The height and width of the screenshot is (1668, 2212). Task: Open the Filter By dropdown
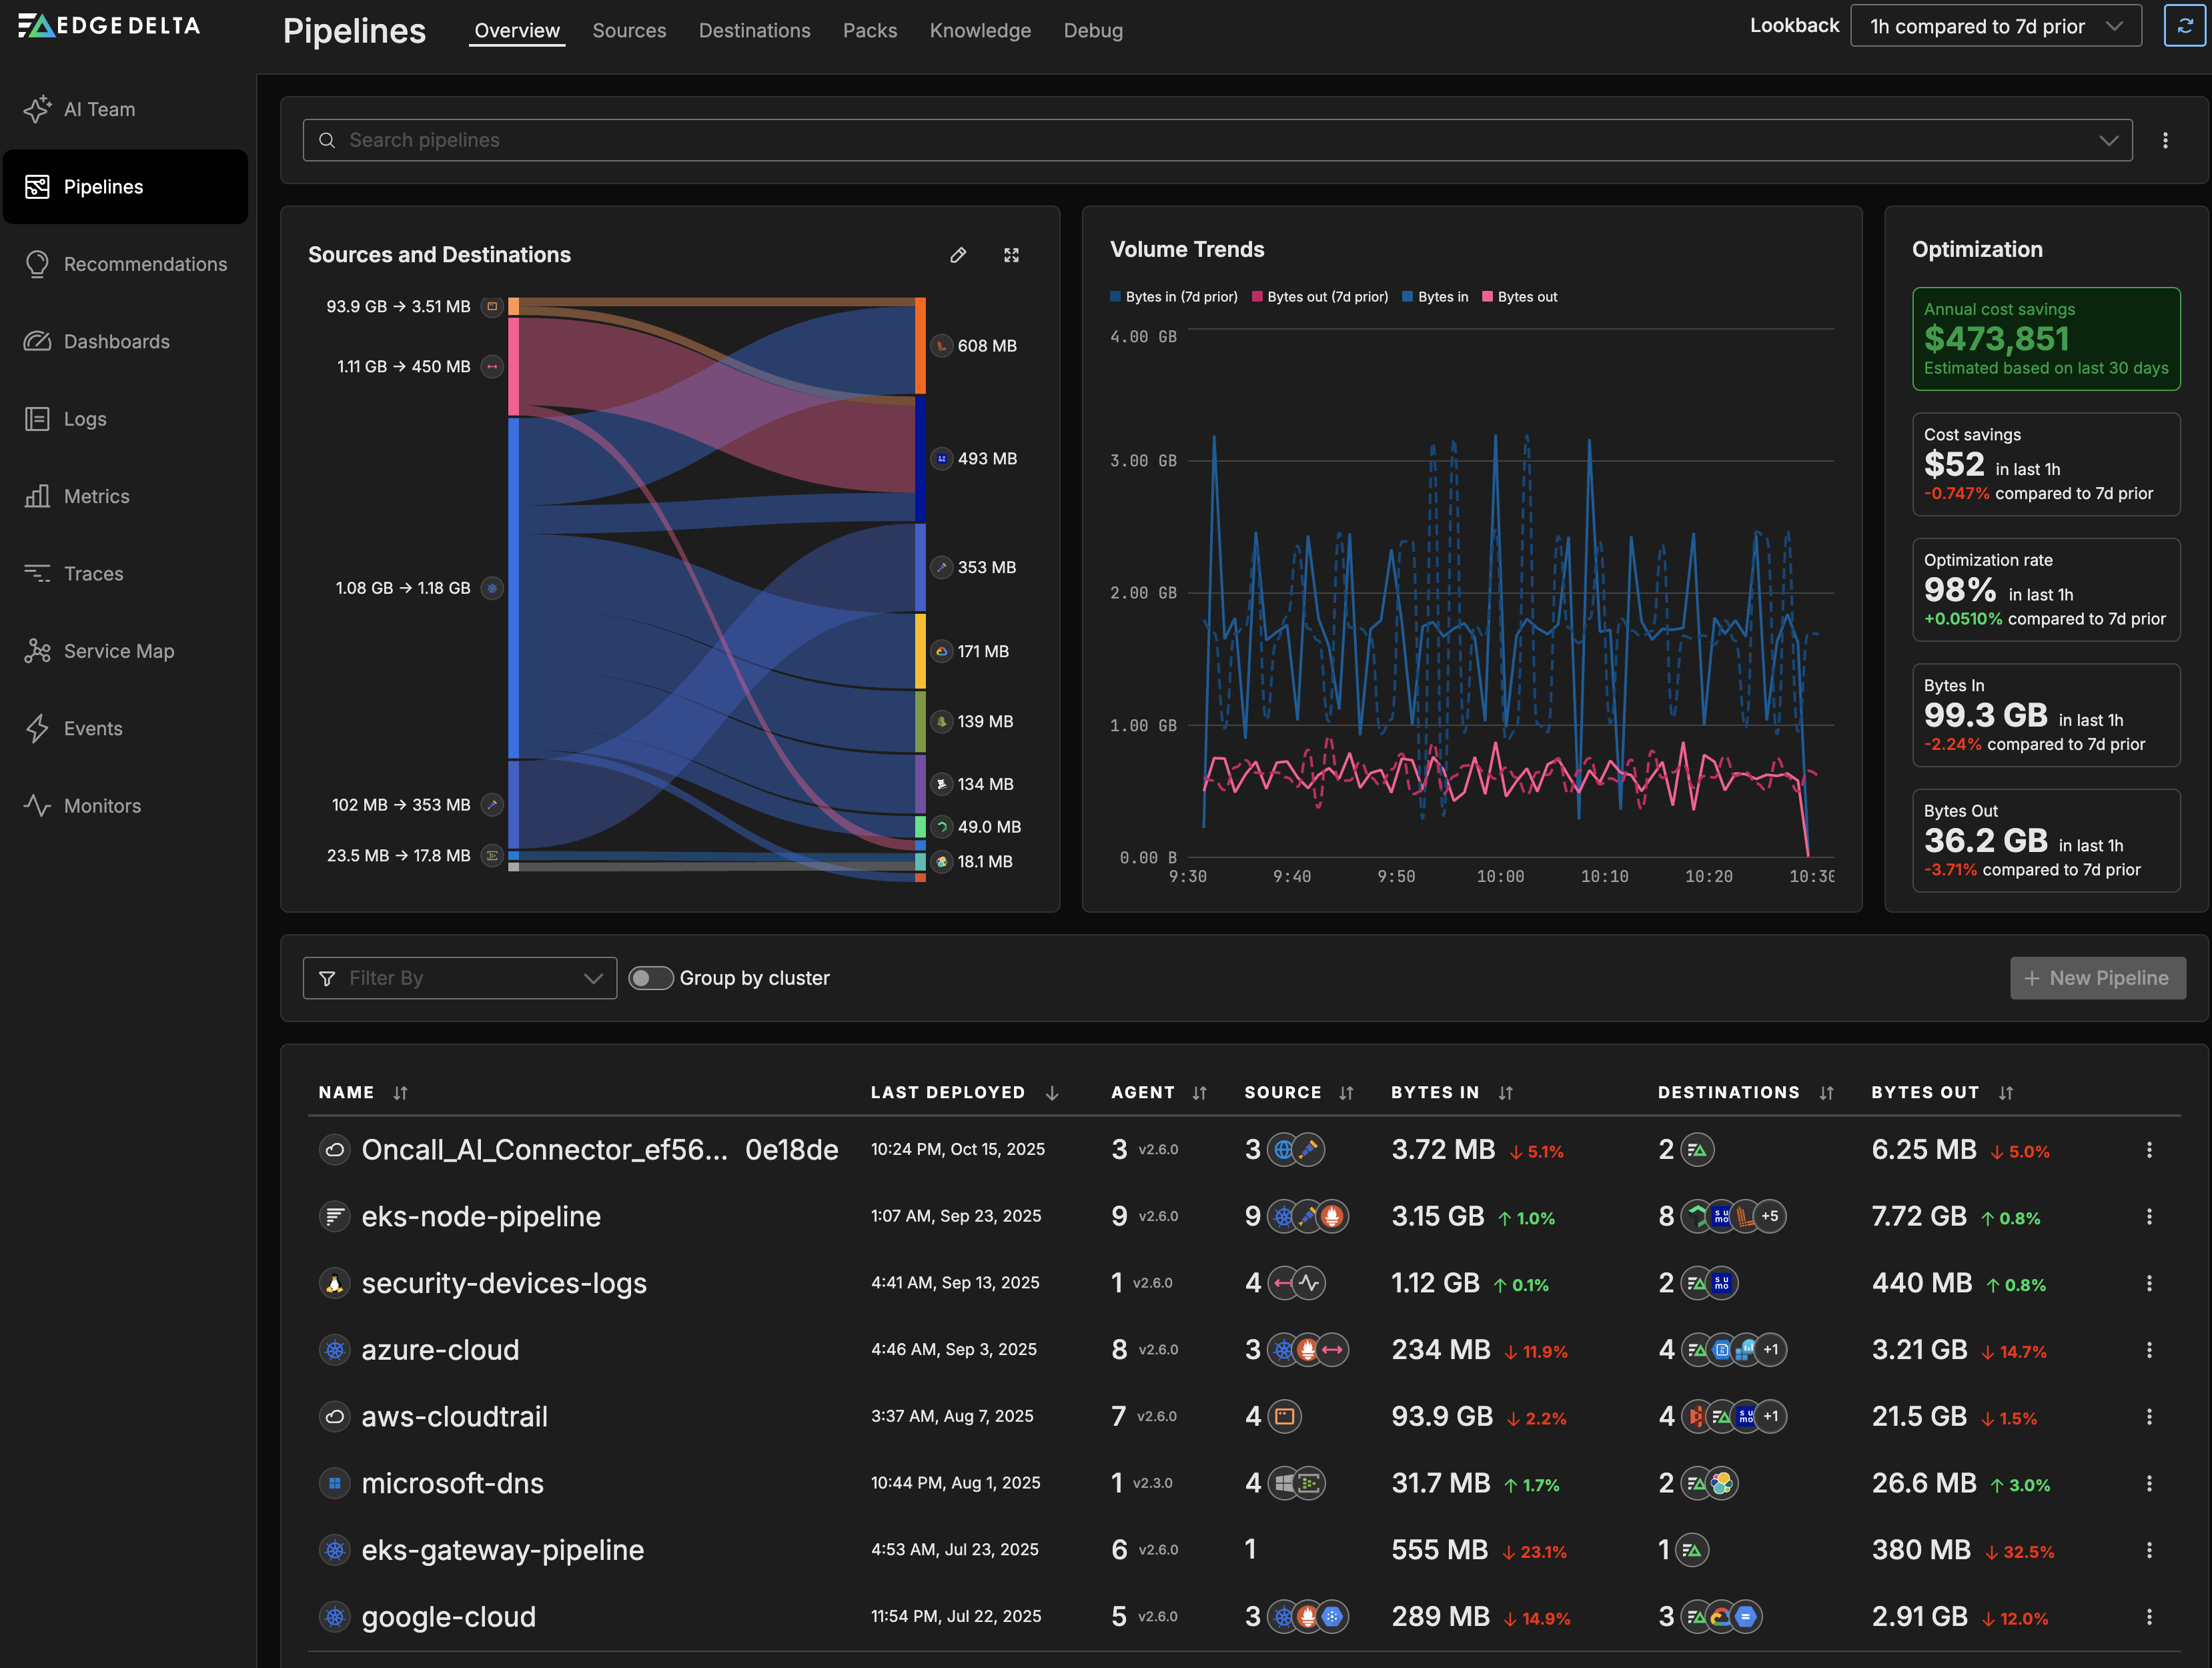point(459,978)
